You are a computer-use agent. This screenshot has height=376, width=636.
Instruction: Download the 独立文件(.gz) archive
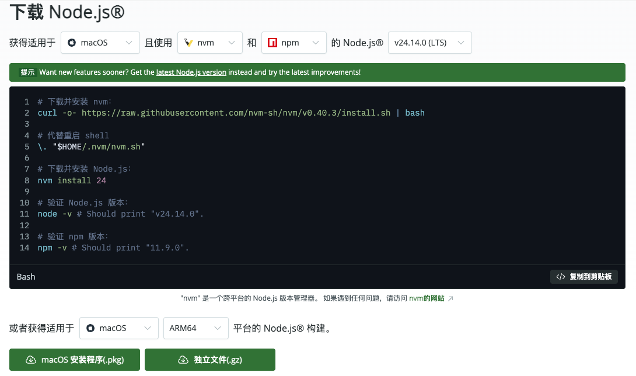(x=209, y=360)
